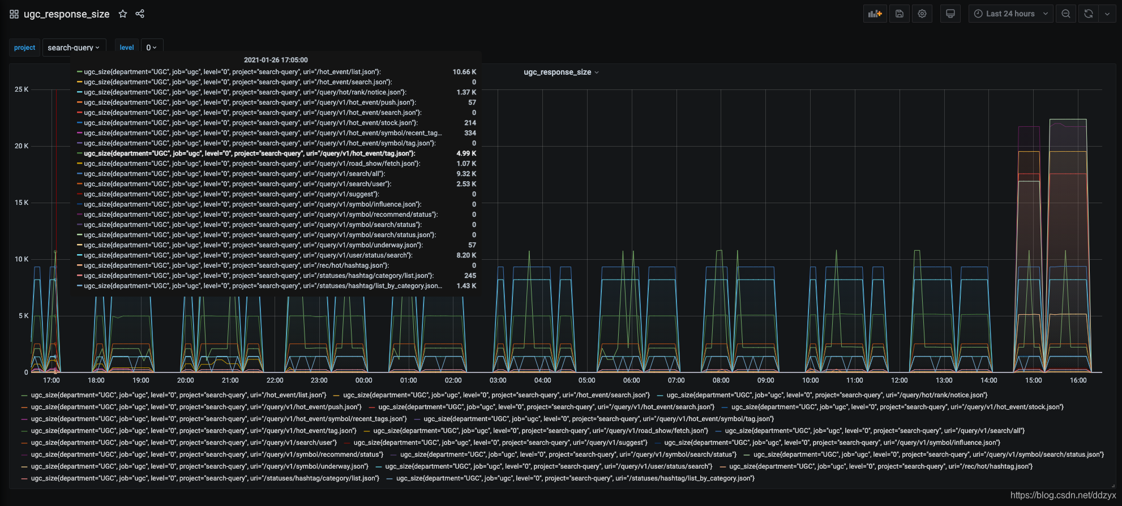The width and height of the screenshot is (1122, 506).
Task: Open refresh interval dropdown arrow
Action: [x=1107, y=14]
